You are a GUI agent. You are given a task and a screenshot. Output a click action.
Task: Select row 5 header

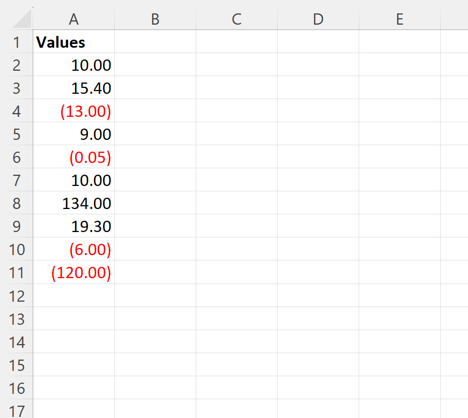coord(17,133)
